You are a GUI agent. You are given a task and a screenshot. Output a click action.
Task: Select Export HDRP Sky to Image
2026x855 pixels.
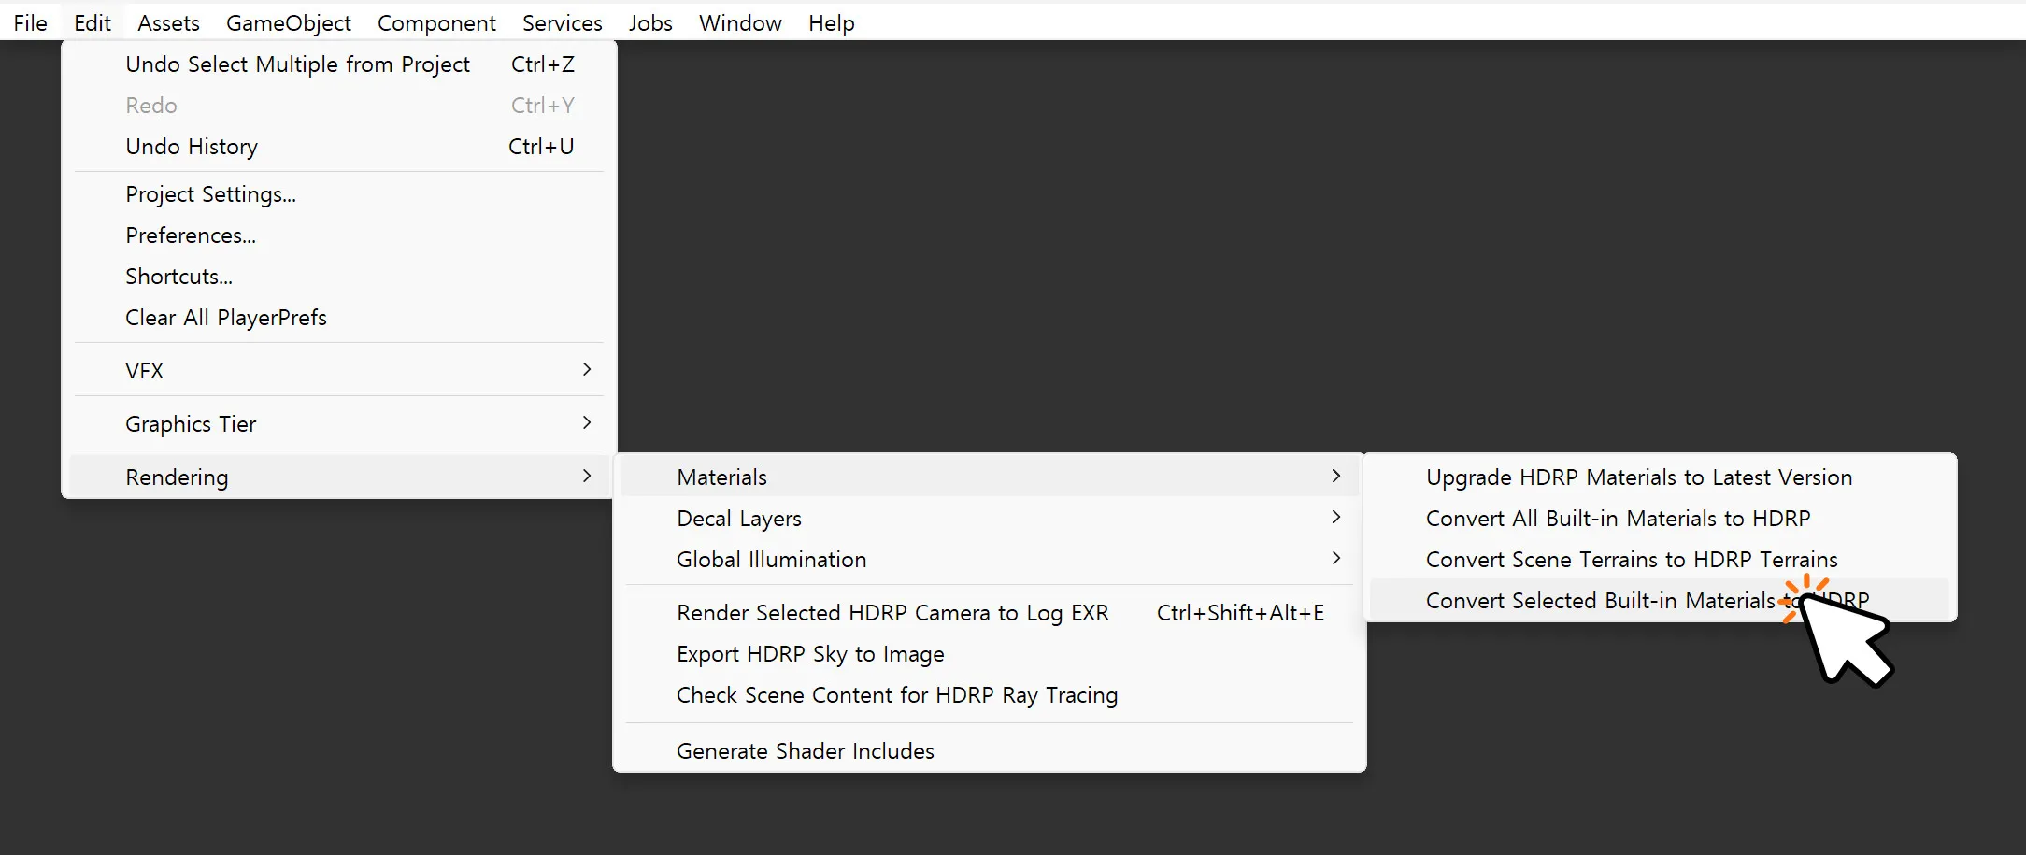[x=809, y=654]
